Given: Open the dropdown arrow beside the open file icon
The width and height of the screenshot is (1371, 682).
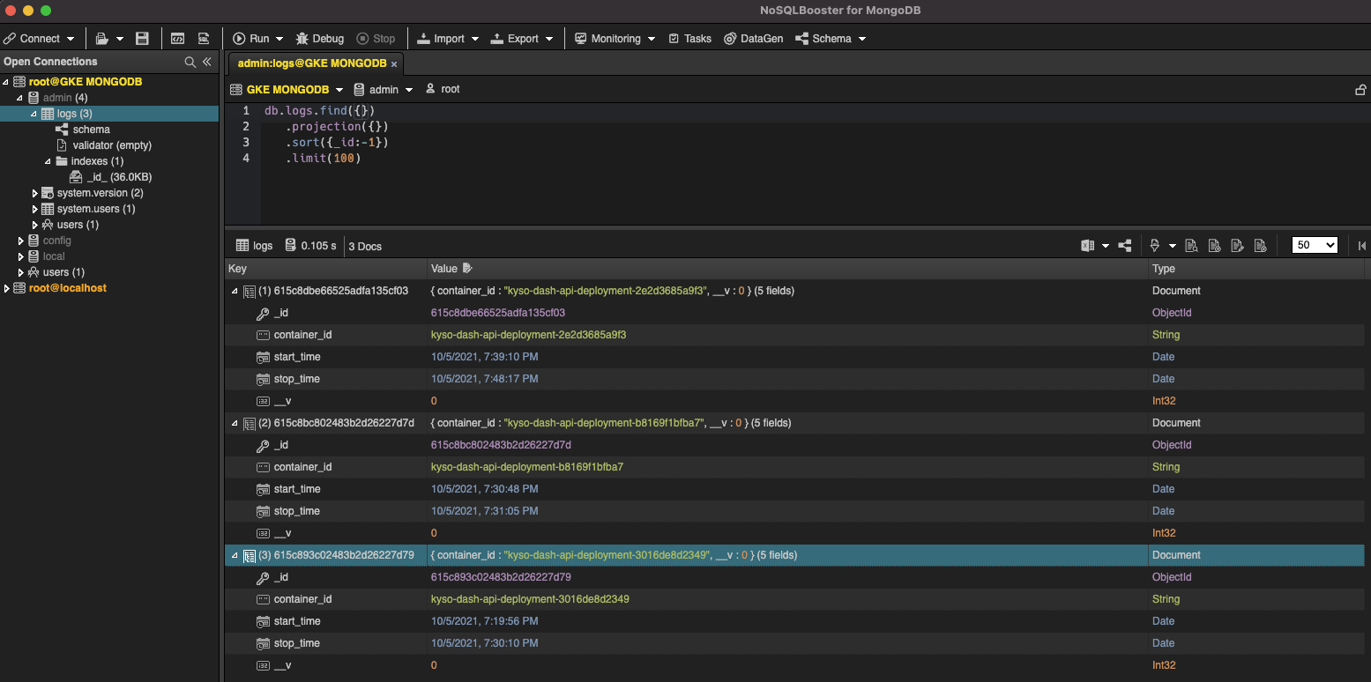Looking at the screenshot, I should (120, 39).
